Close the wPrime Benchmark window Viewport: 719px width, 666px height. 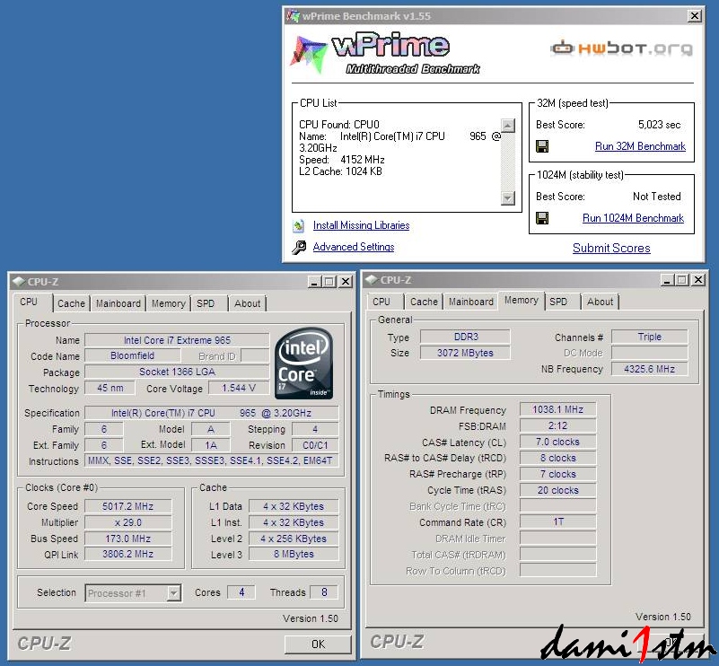[x=695, y=16]
